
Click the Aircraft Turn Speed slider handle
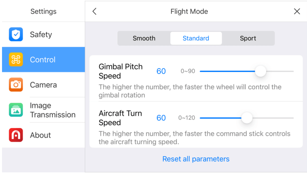click(x=247, y=118)
